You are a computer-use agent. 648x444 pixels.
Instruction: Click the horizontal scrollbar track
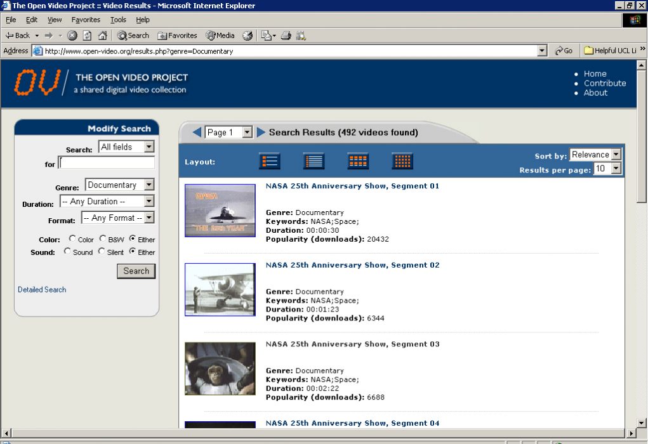(x=318, y=433)
